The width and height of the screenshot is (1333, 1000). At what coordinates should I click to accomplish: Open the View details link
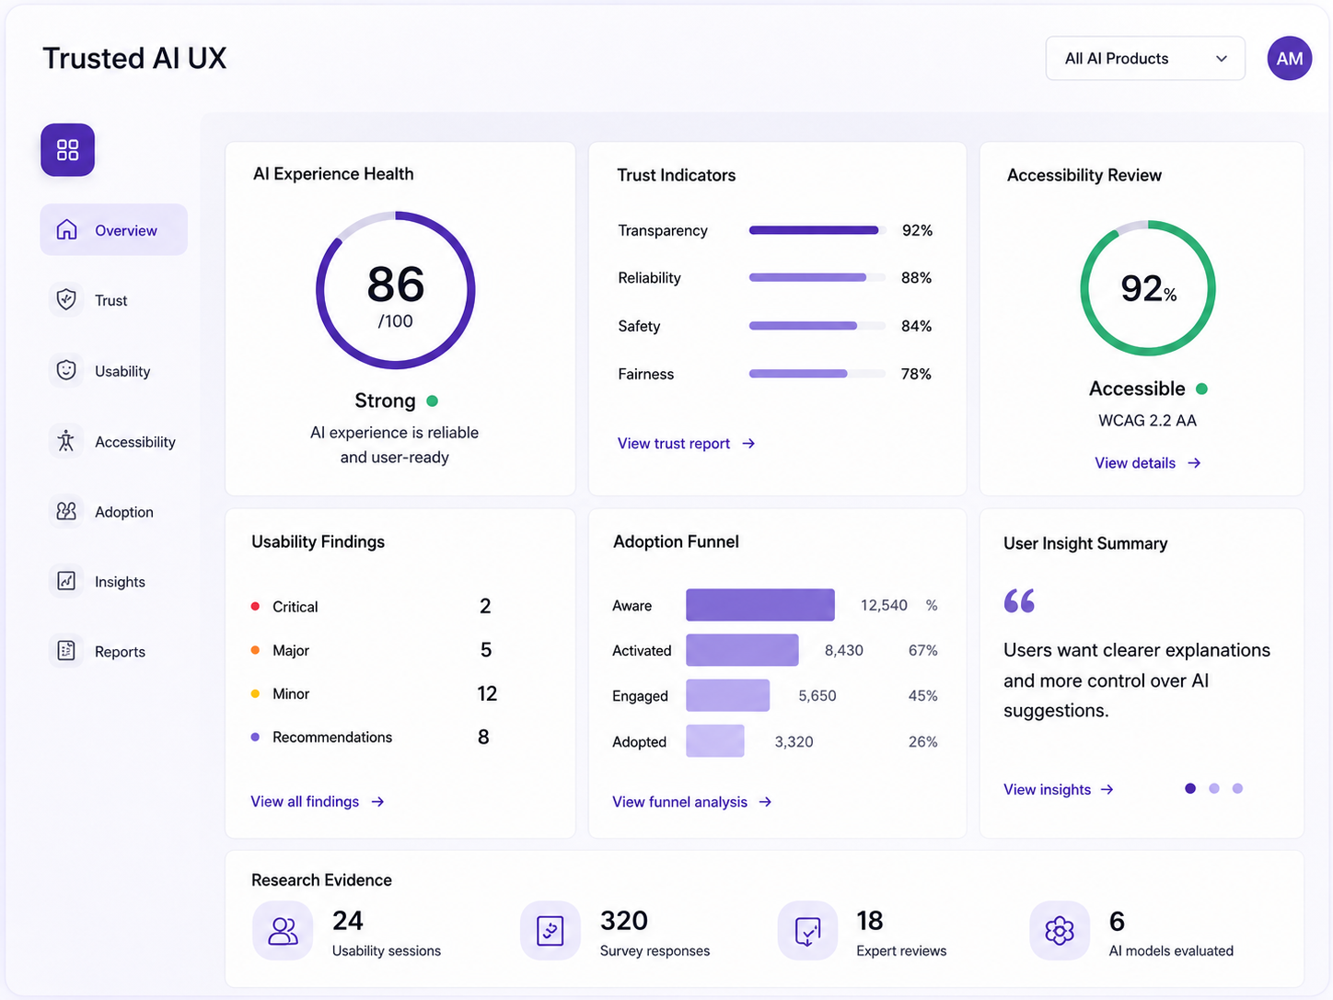(x=1135, y=463)
